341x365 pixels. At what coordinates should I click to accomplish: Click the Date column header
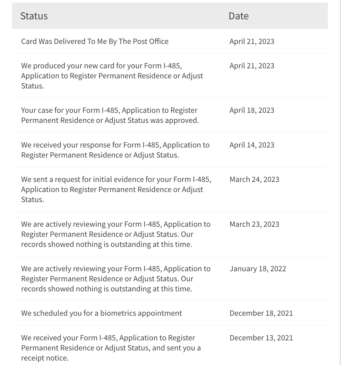[x=238, y=16]
